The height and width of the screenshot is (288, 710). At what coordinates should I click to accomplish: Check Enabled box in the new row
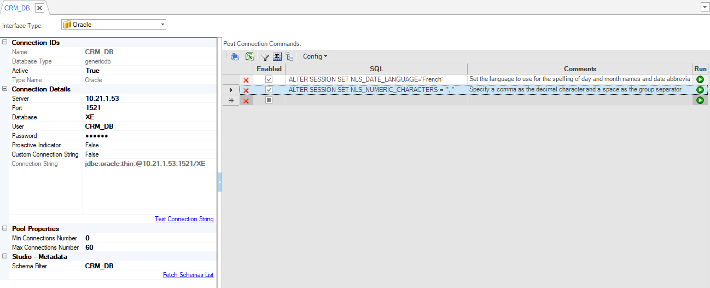point(269,100)
